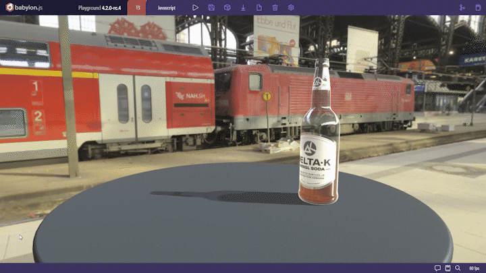This screenshot has height=273, width=486.
Task: Create a new playground file
Action: tap(259, 7)
